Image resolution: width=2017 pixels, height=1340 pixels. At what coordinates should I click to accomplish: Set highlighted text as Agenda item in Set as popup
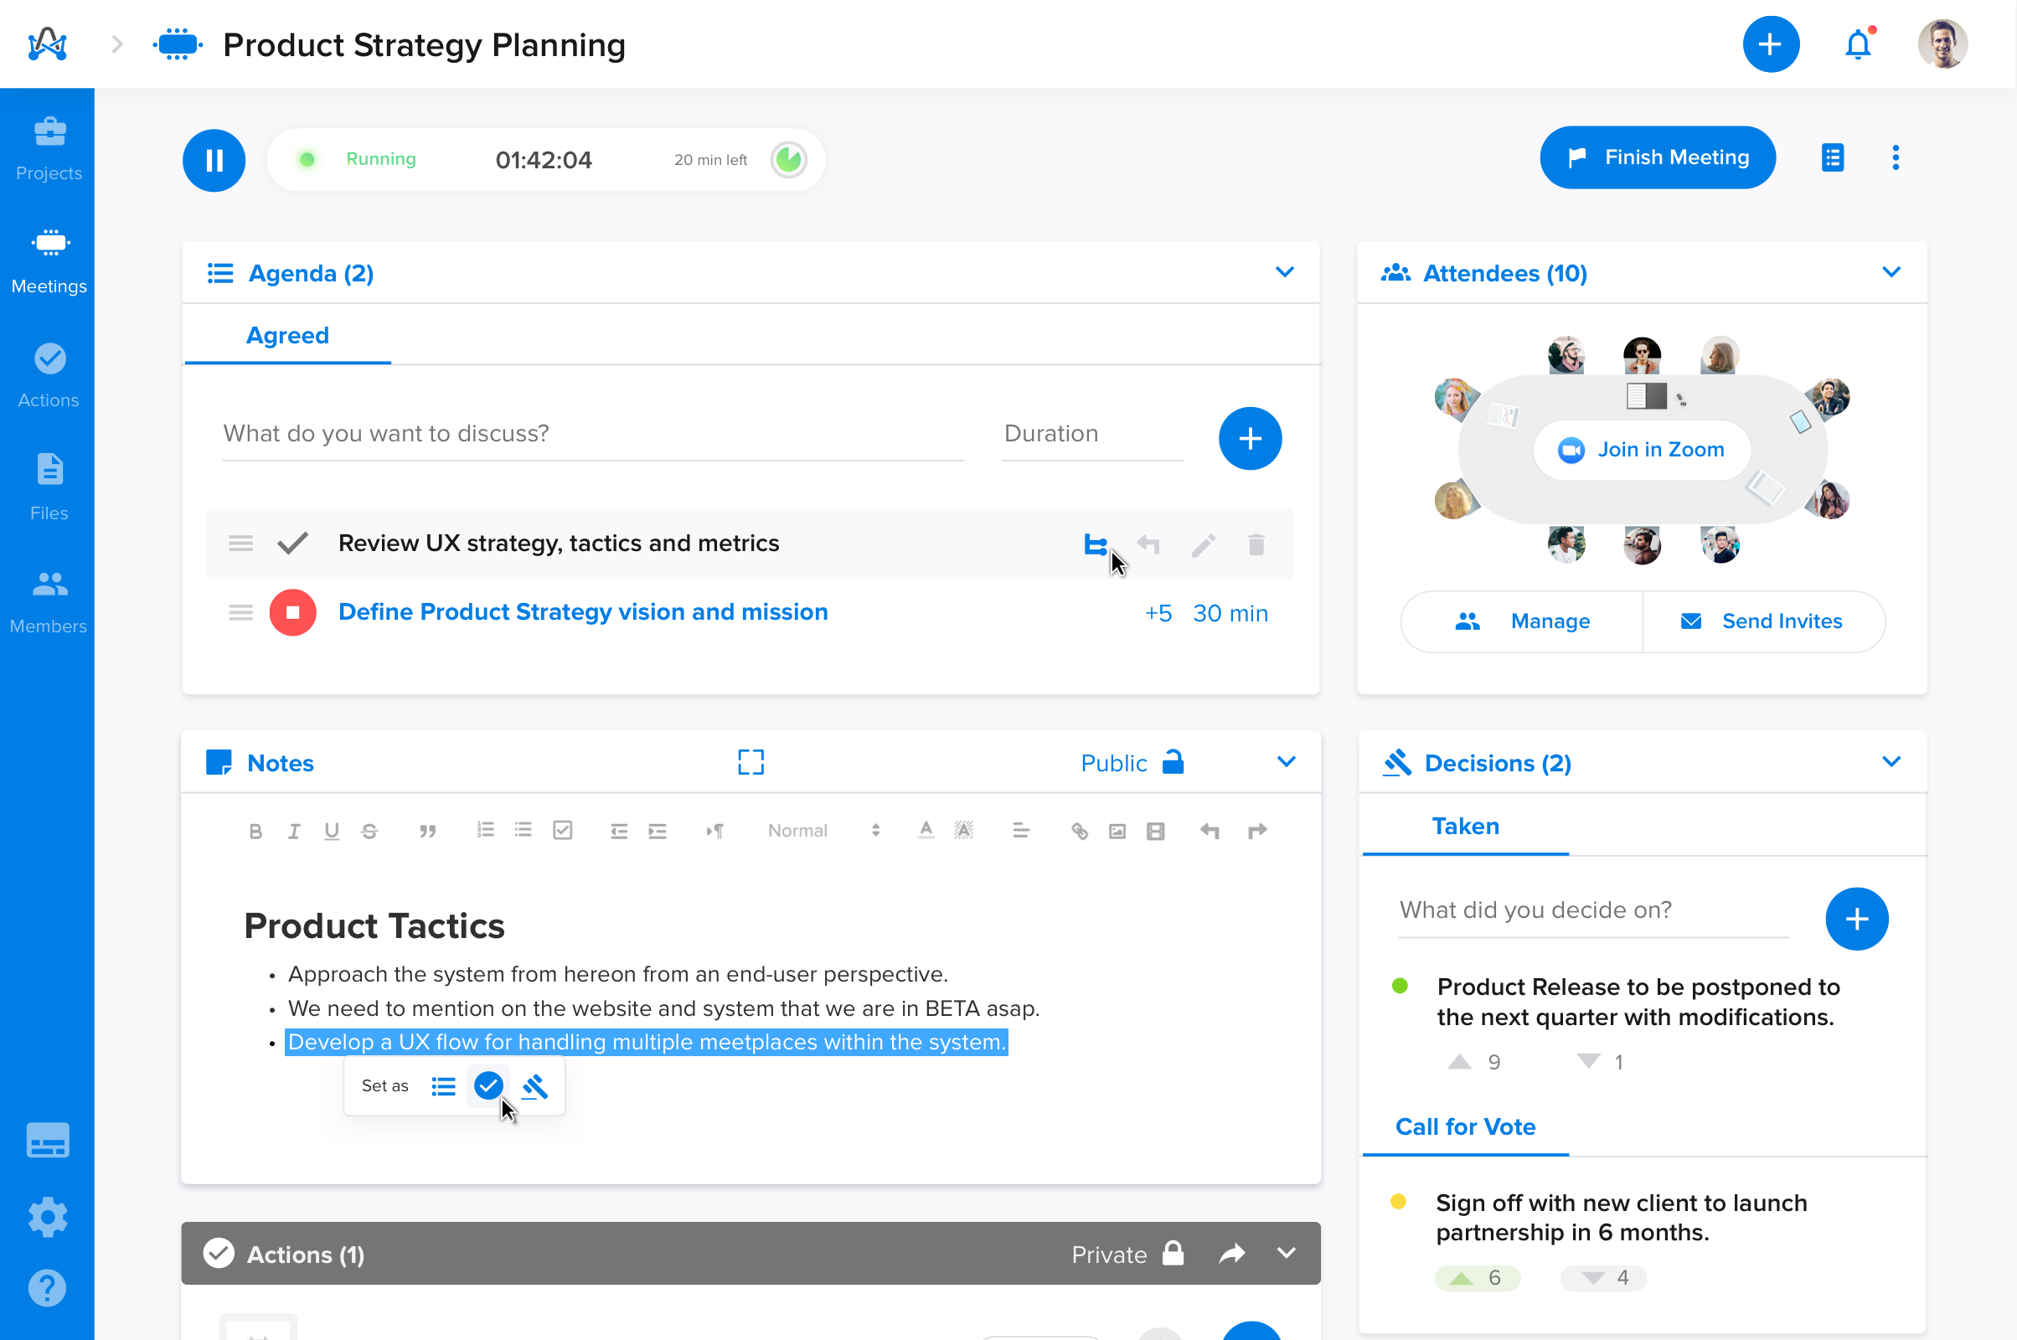(x=444, y=1085)
